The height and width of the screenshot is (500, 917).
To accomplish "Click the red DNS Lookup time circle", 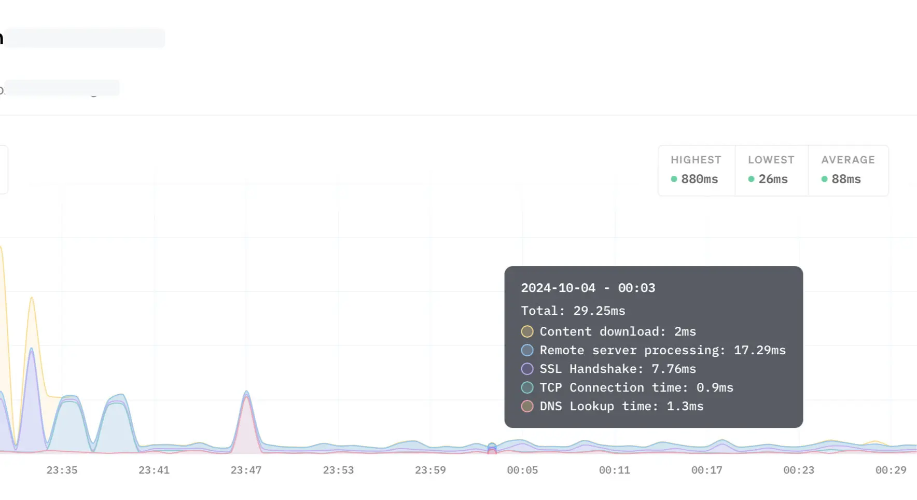I will [527, 406].
